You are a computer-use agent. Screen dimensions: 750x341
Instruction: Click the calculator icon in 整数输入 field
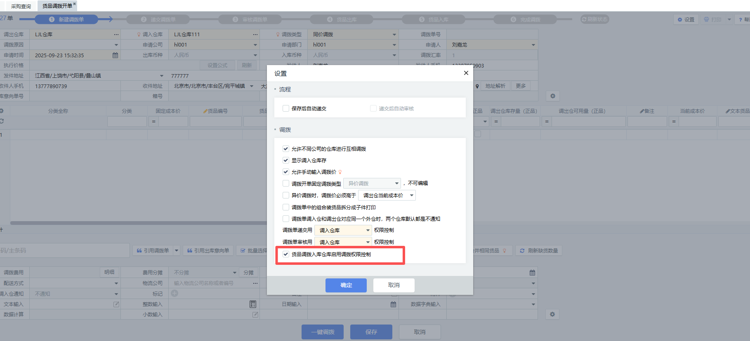(x=253, y=304)
